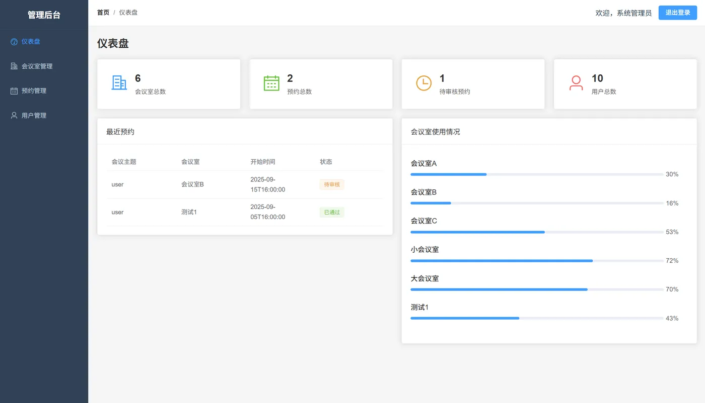The image size is (705, 403).
Task: Click the 会议室C usage progress bar
Action: (x=537, y=232)
